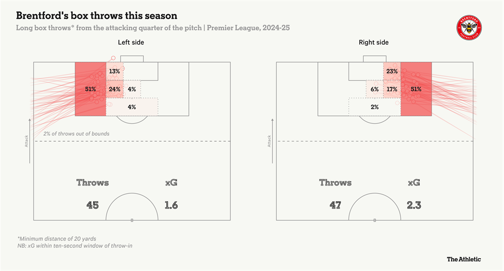
Task: Click the Brentford club crest logo
Action: coord(469,28)
